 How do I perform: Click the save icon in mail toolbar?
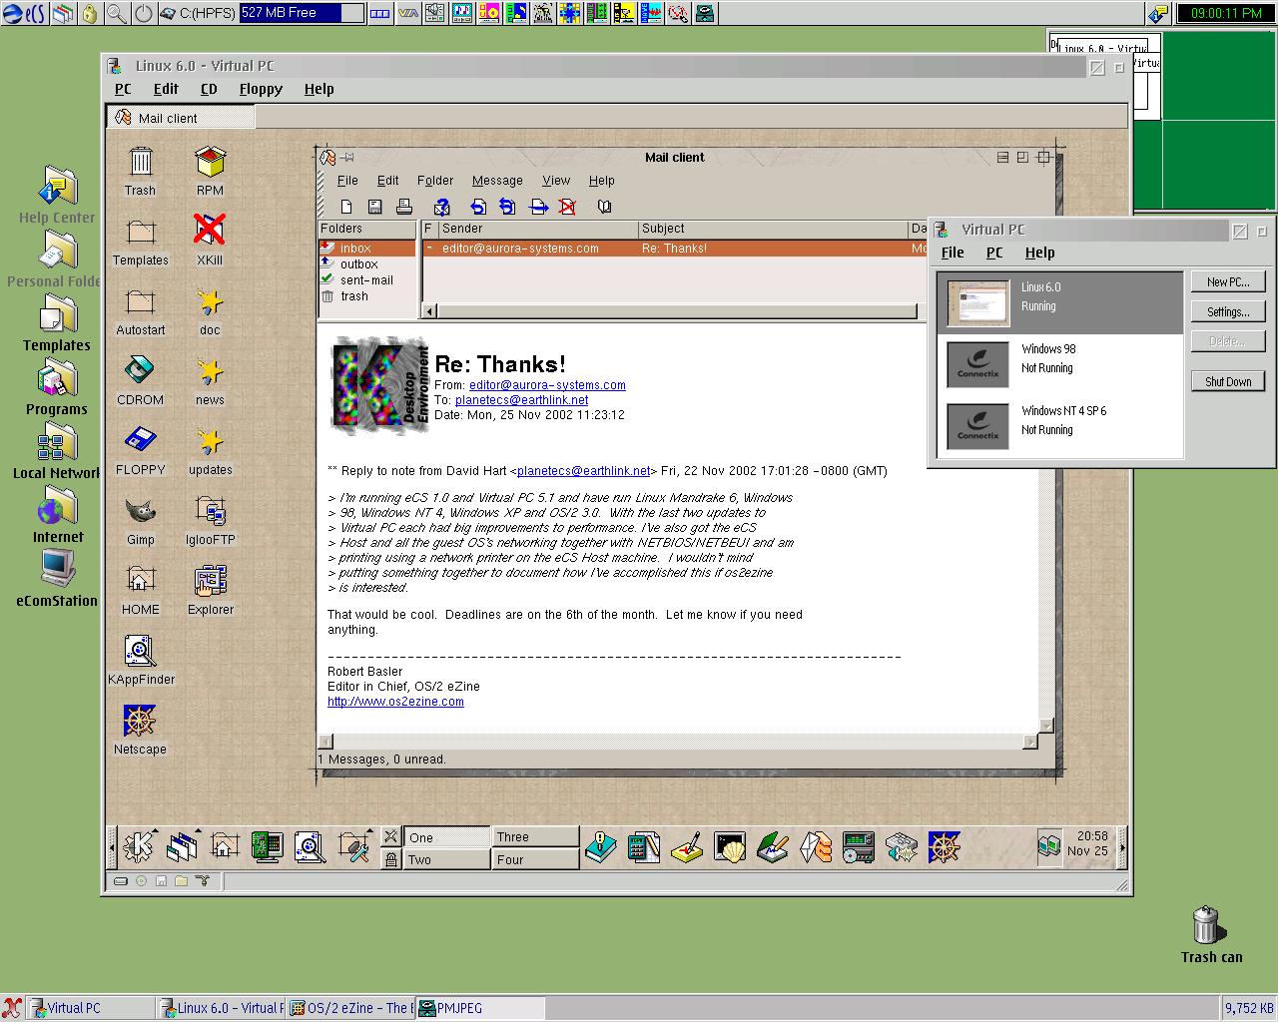pyautogui.click(x=374, y=207)
